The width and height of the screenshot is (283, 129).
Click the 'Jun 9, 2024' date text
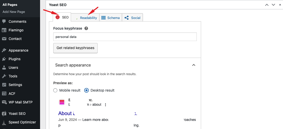[67, 120]
